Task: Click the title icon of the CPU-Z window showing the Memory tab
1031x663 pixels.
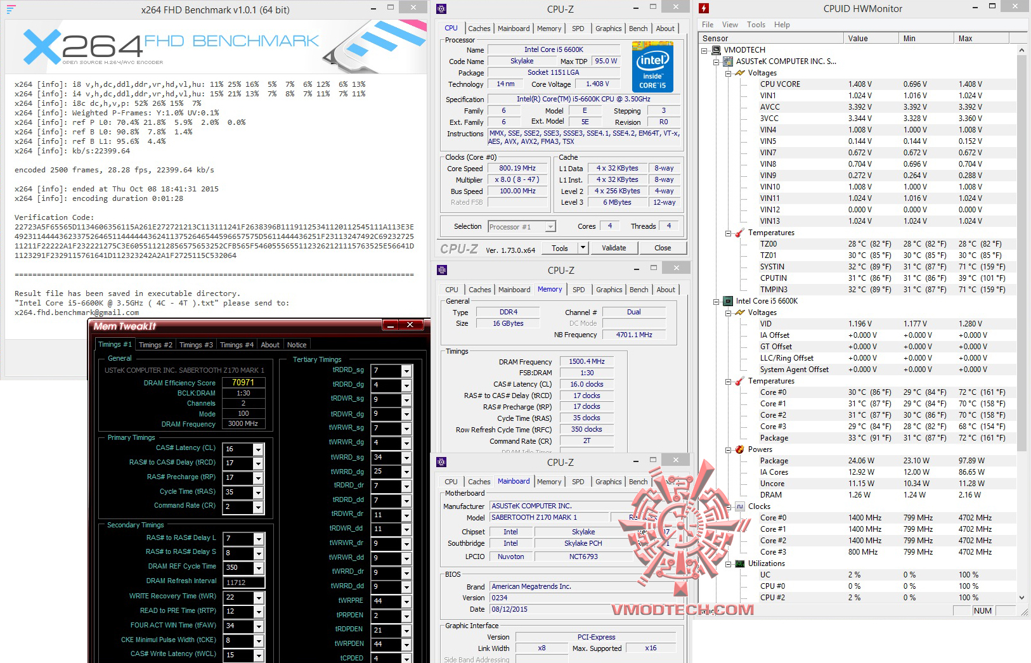Action: (x=441, y=270)
